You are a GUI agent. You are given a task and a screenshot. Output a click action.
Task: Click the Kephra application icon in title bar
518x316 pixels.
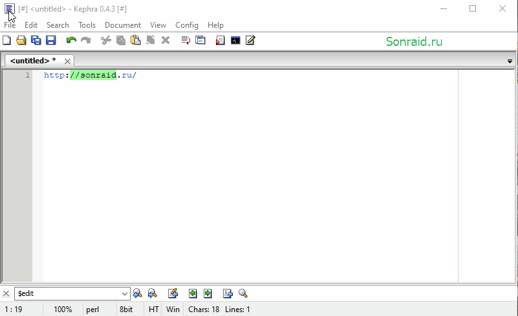pos(9,8)
